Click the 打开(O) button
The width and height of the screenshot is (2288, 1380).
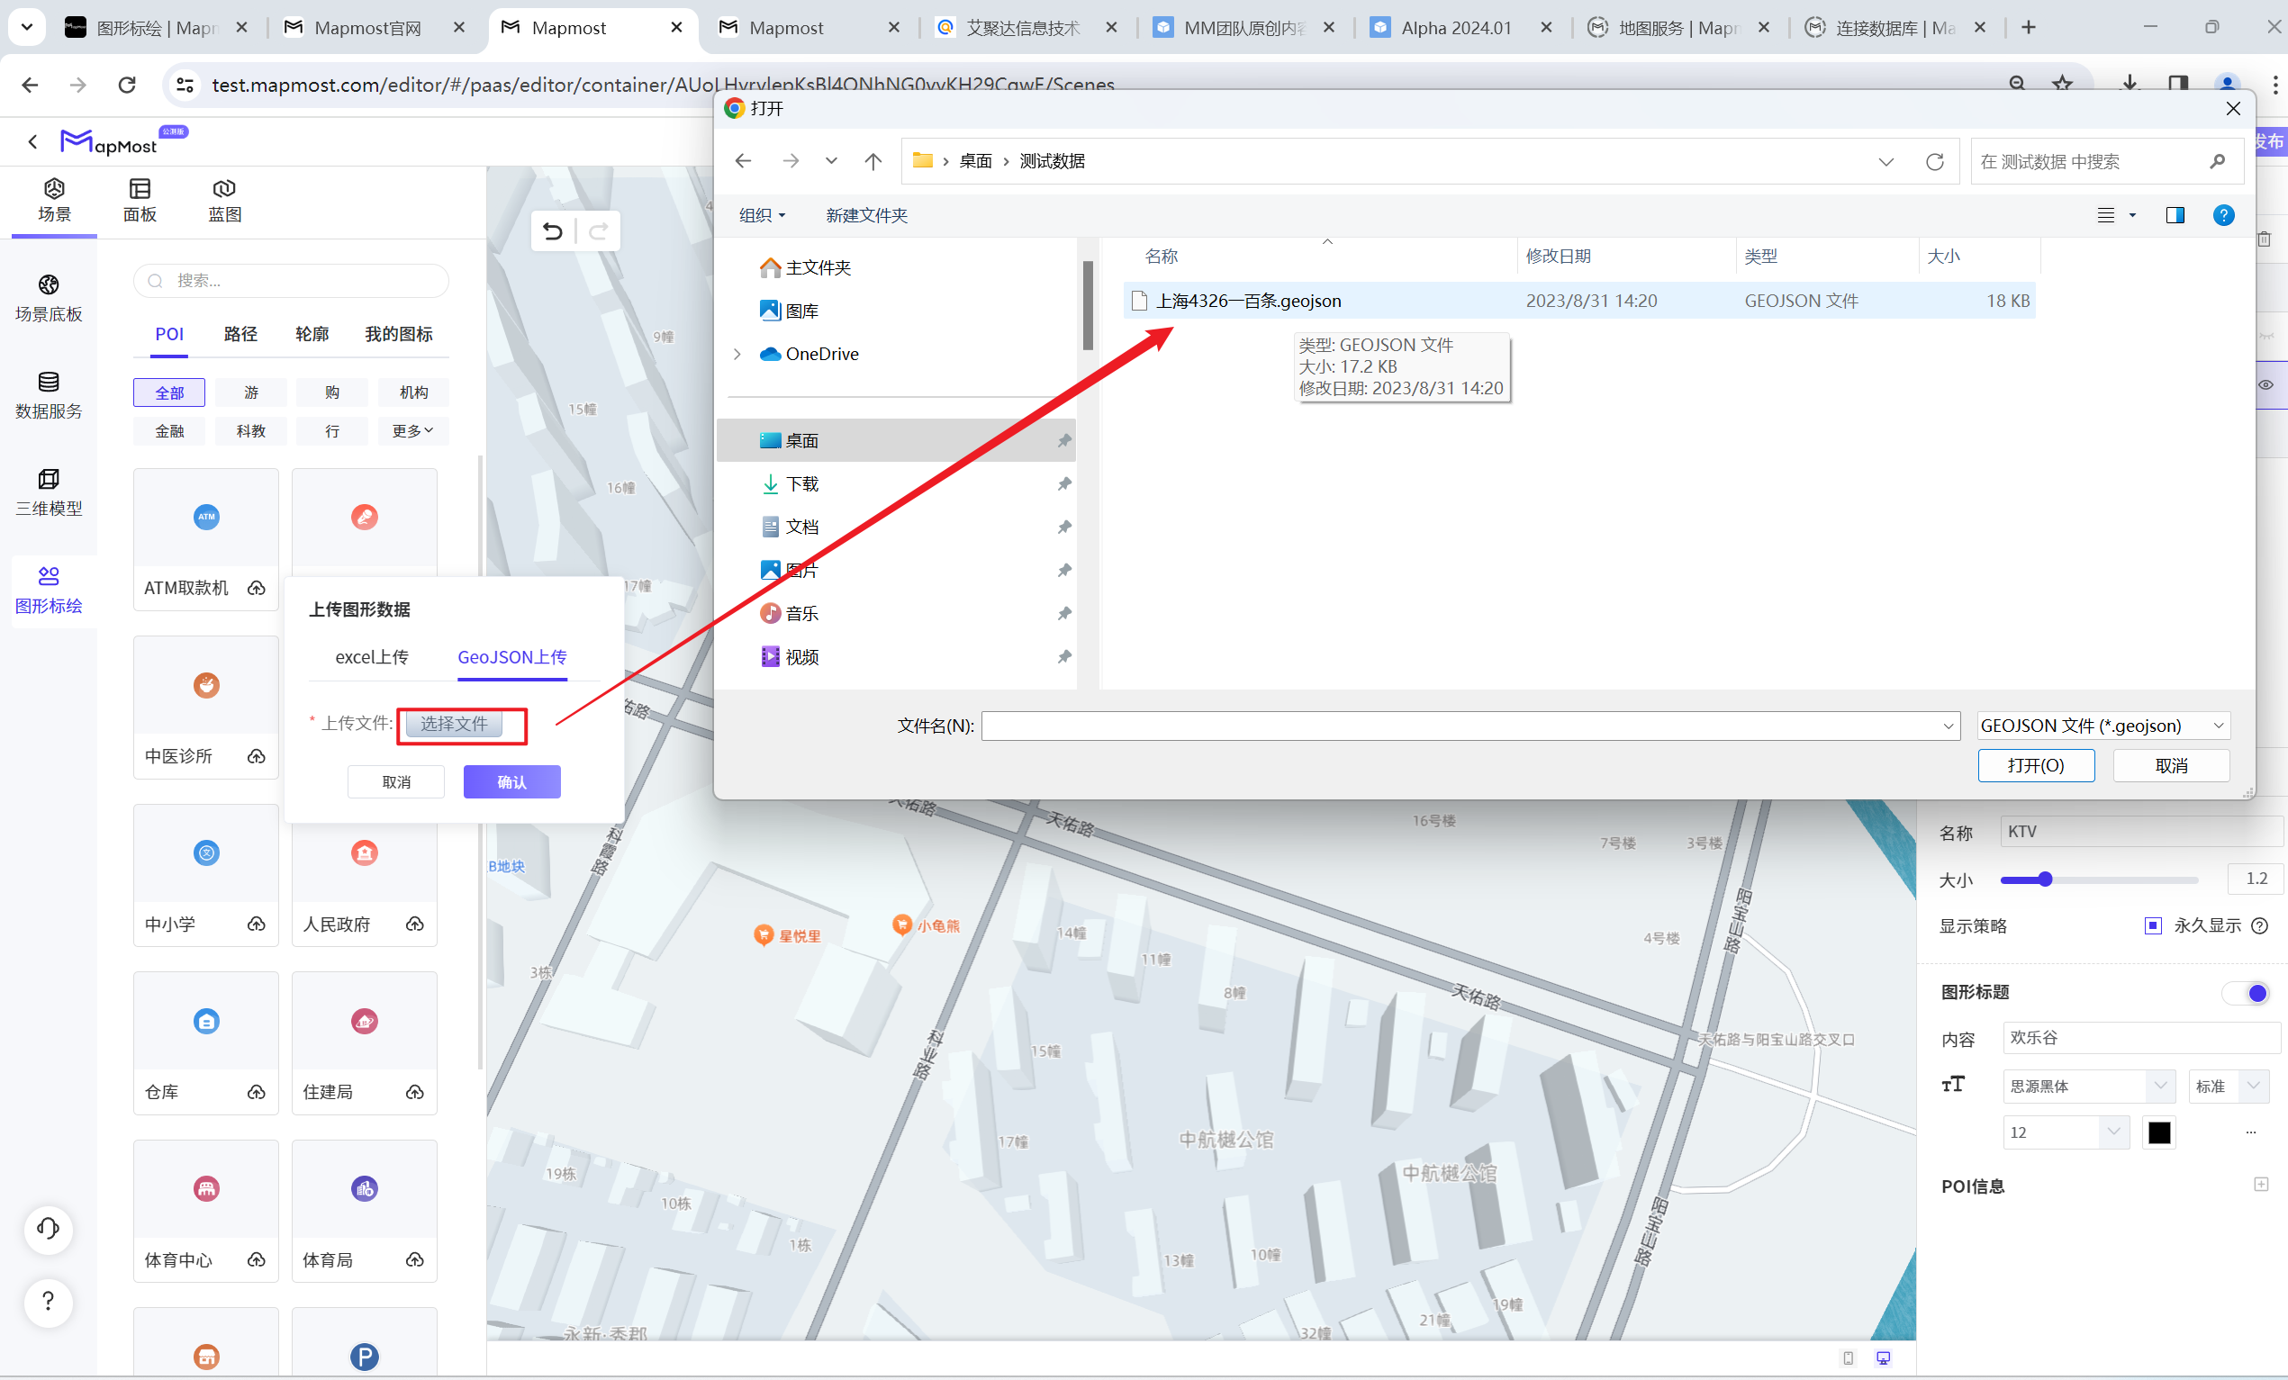click(2035, 766)
